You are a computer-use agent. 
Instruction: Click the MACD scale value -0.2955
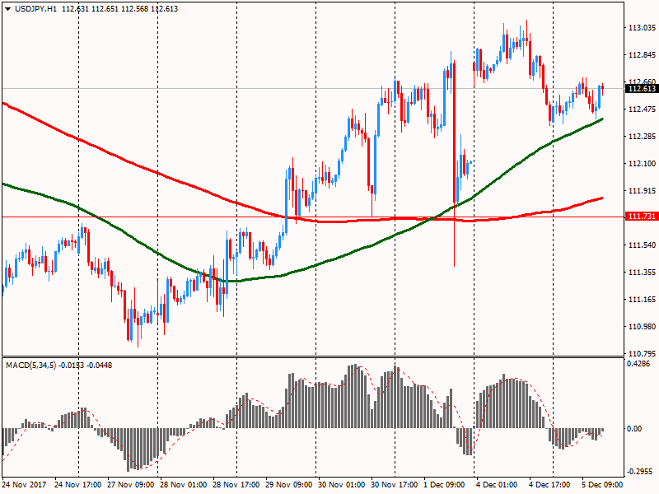pyautogui.click(x=640, y=472)
